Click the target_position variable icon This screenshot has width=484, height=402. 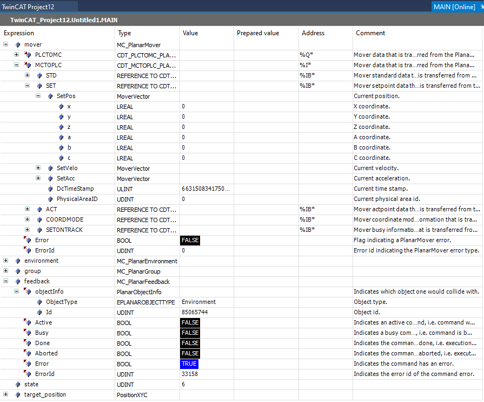[18, 394]
